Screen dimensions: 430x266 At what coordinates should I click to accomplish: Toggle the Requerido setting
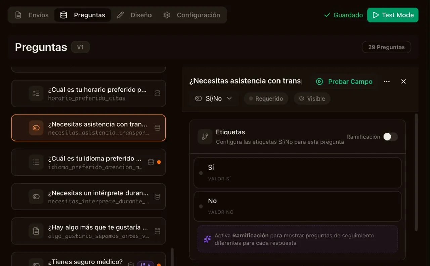pyautogui.click(x=266, y=98)
